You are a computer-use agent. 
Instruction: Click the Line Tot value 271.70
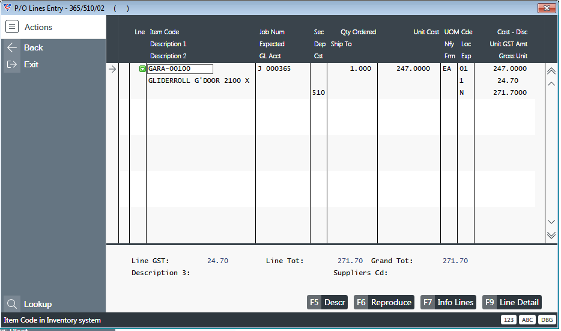(x=350, y=261)
